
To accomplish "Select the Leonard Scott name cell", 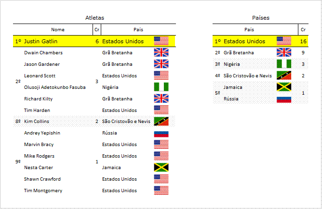I will (40, 76).
